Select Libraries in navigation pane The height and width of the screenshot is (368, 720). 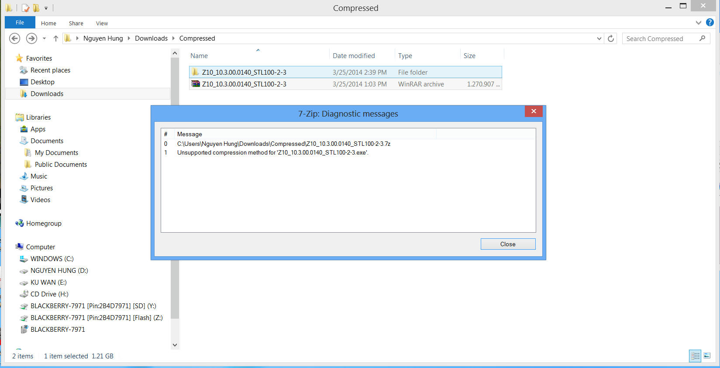(x=38, y=117)
